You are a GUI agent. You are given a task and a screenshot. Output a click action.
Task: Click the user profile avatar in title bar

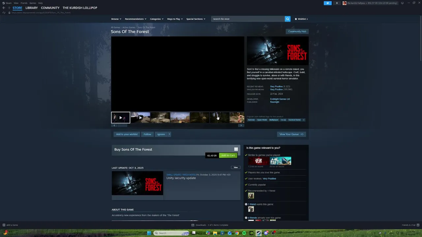point(345,3)
